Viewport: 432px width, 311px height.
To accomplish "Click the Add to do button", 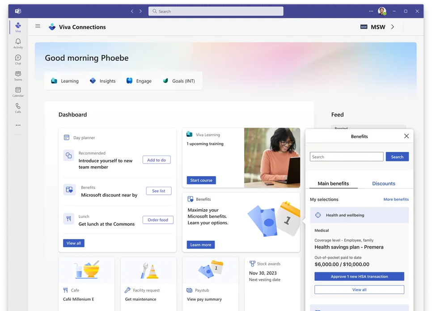I will (157, 160).
